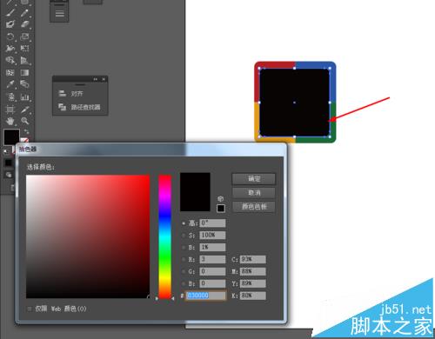Click the brightness field showing 1%
The image size is (435, 339).
pyautogui.click(x=212, y=248)
